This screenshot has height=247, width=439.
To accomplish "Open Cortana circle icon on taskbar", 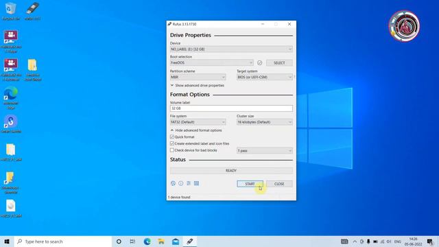I will tap(119, 242).
